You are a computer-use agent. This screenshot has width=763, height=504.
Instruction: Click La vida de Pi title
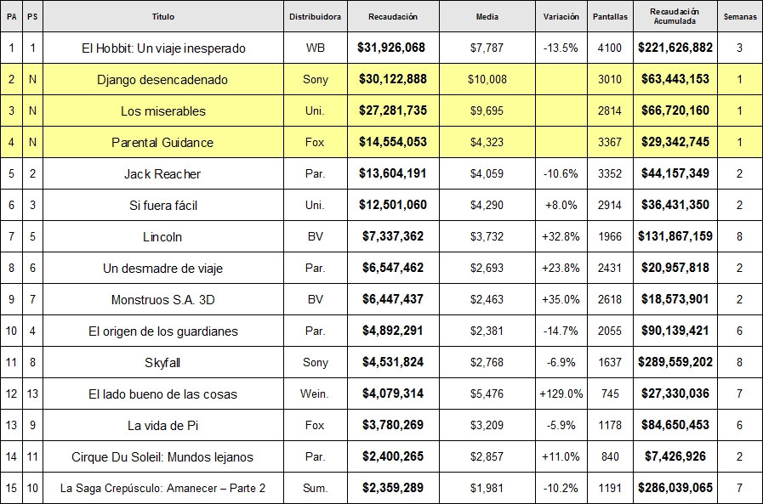pyautogui.click(x=163, y=425)
